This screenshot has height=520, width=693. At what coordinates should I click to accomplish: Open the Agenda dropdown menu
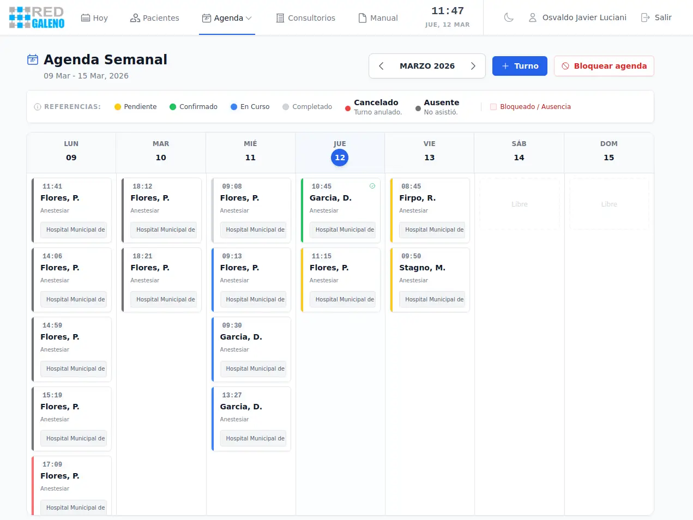227,17
